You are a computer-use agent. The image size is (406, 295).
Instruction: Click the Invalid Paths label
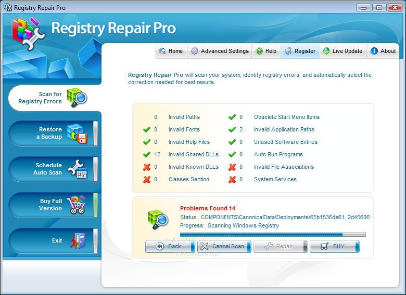pos(184,117)
